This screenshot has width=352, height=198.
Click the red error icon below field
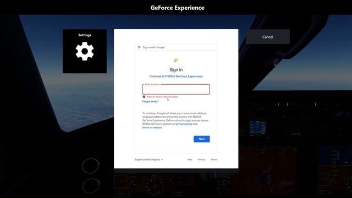click(x=144, y=97)
